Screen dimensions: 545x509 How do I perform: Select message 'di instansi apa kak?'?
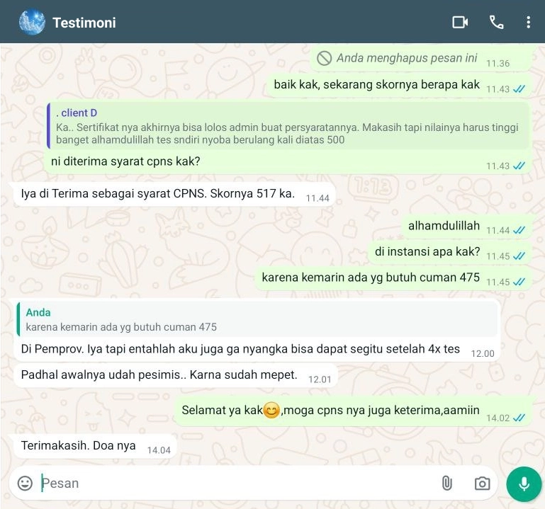[451, 252]
